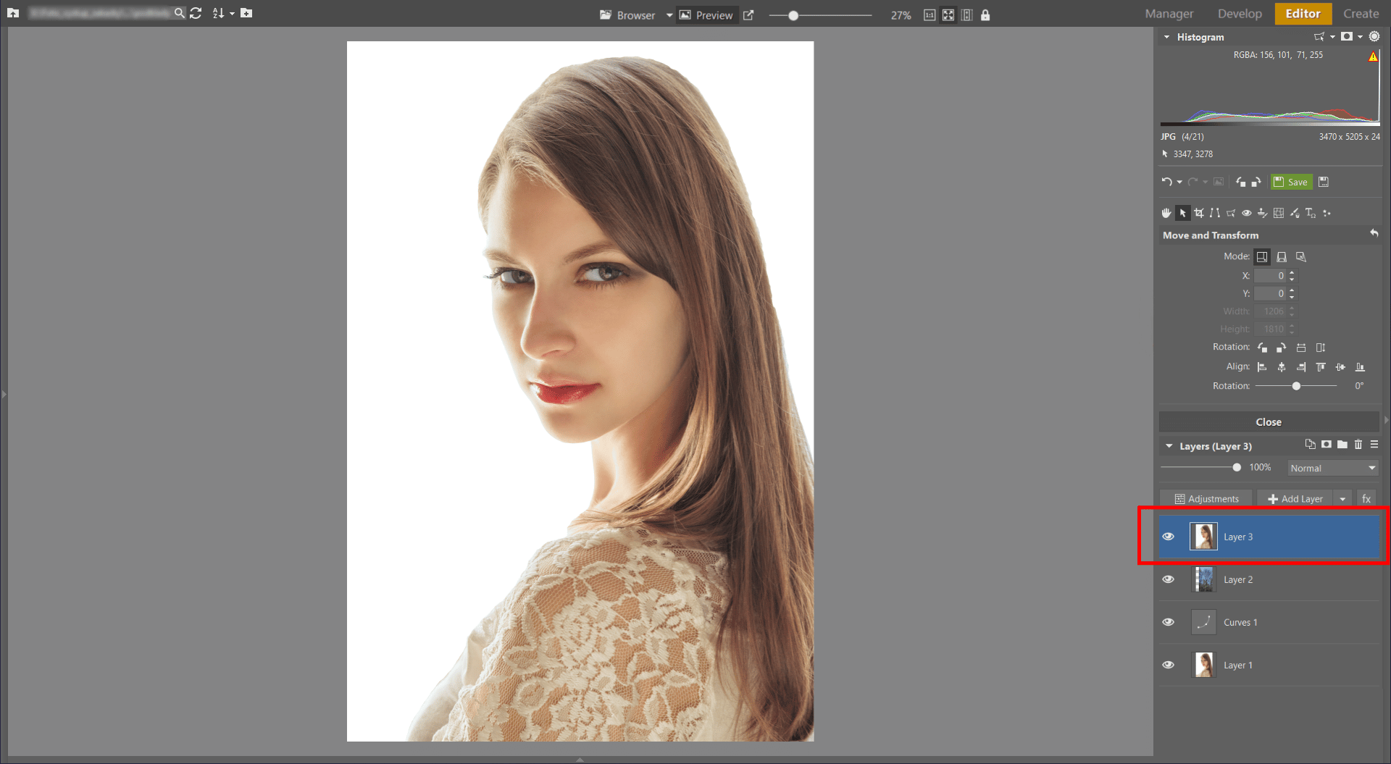This screenshot has height=764, width=1391.
Task: Duplicate layer icon in Layers header
Action: [x=1310, y=445]
